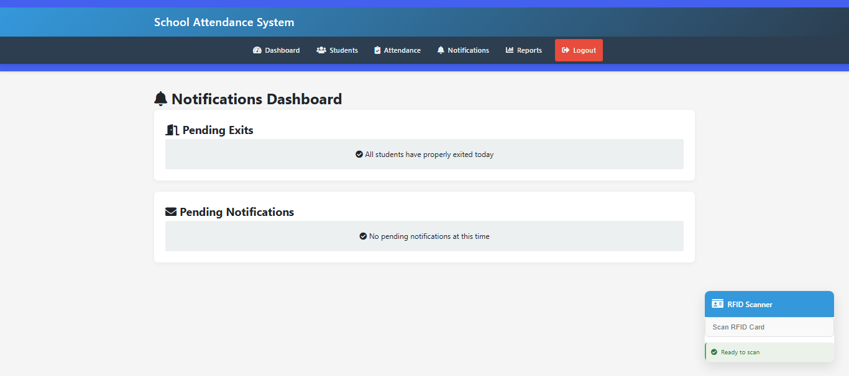
Task: Click the large bell icon beside page heading
Action: (161, 99)
